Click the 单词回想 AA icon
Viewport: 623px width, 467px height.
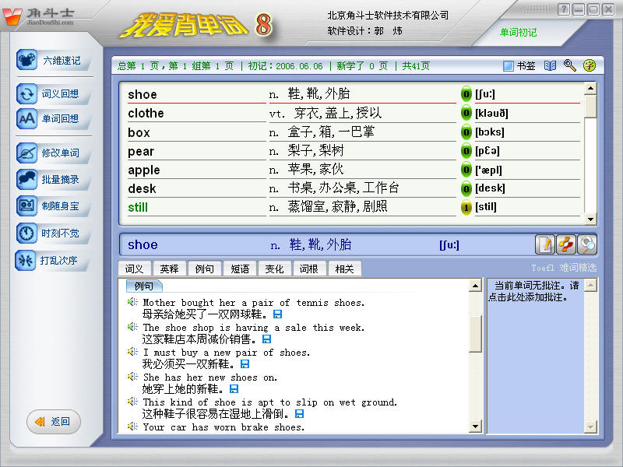coord(27,119)
